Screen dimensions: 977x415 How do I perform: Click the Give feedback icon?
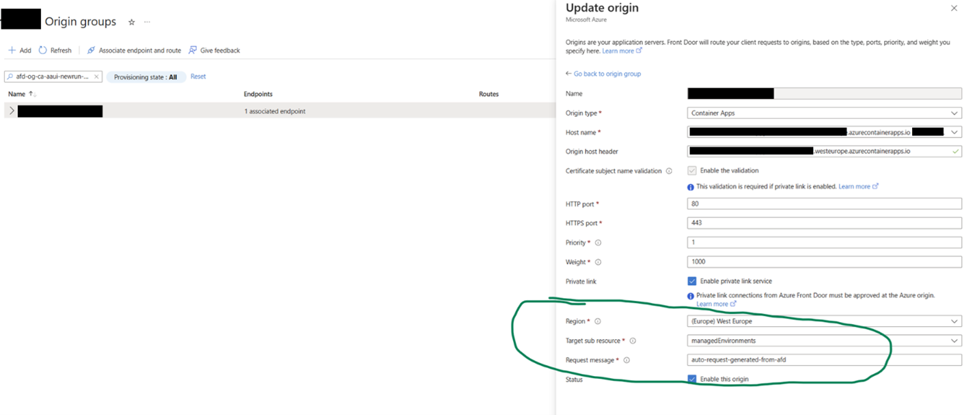coord(193,51)
